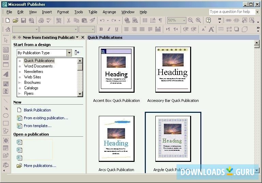Click the Print icon in the toolbar
The image size is (262, 183).
[x=41, y=20]
